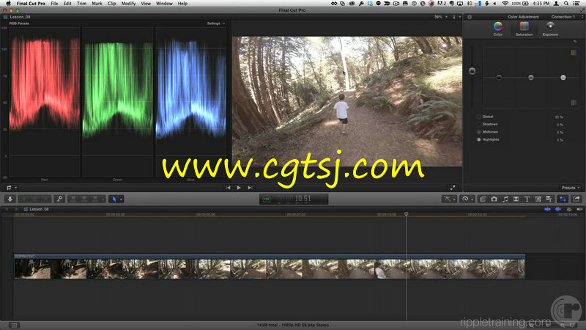Show the Transitions browser

click(x=516, y=199)
